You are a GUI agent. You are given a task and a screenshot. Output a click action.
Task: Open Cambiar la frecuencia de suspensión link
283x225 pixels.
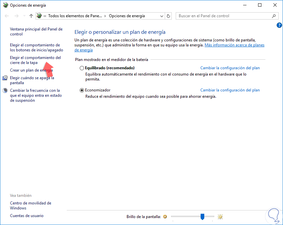[36, 95]
